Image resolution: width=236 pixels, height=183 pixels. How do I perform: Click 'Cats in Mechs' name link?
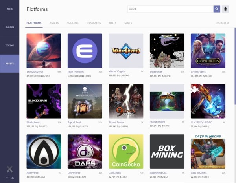199,173
